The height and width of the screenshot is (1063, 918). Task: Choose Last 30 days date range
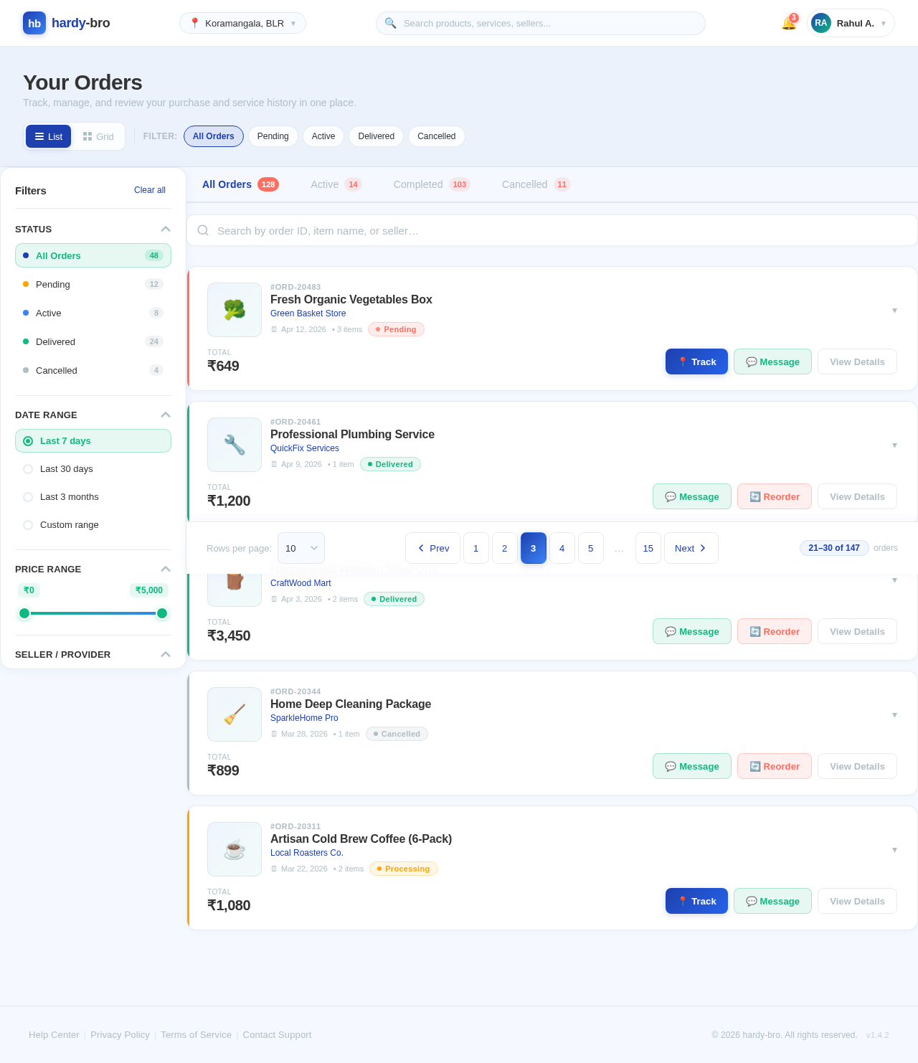[93, 468]
